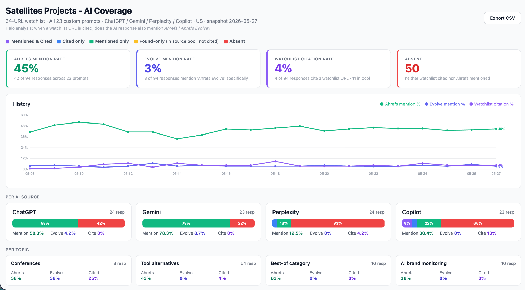This screenshot has width=525, height=290.
Task: Click the Copilot source card title
Action: pyautogui.click(x=412, y=212)
